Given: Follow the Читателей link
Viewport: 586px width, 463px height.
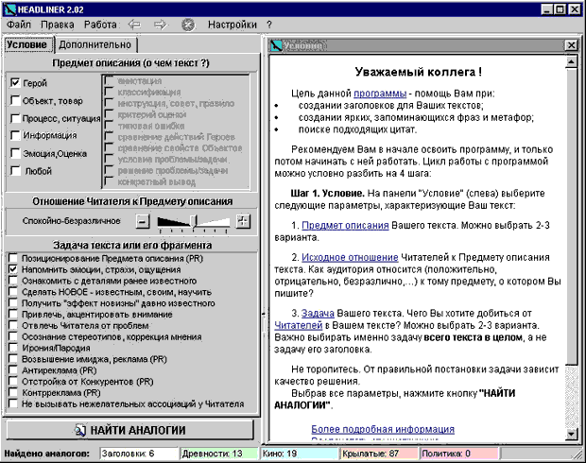Looking at the screenshot, I should pos(299,325).
